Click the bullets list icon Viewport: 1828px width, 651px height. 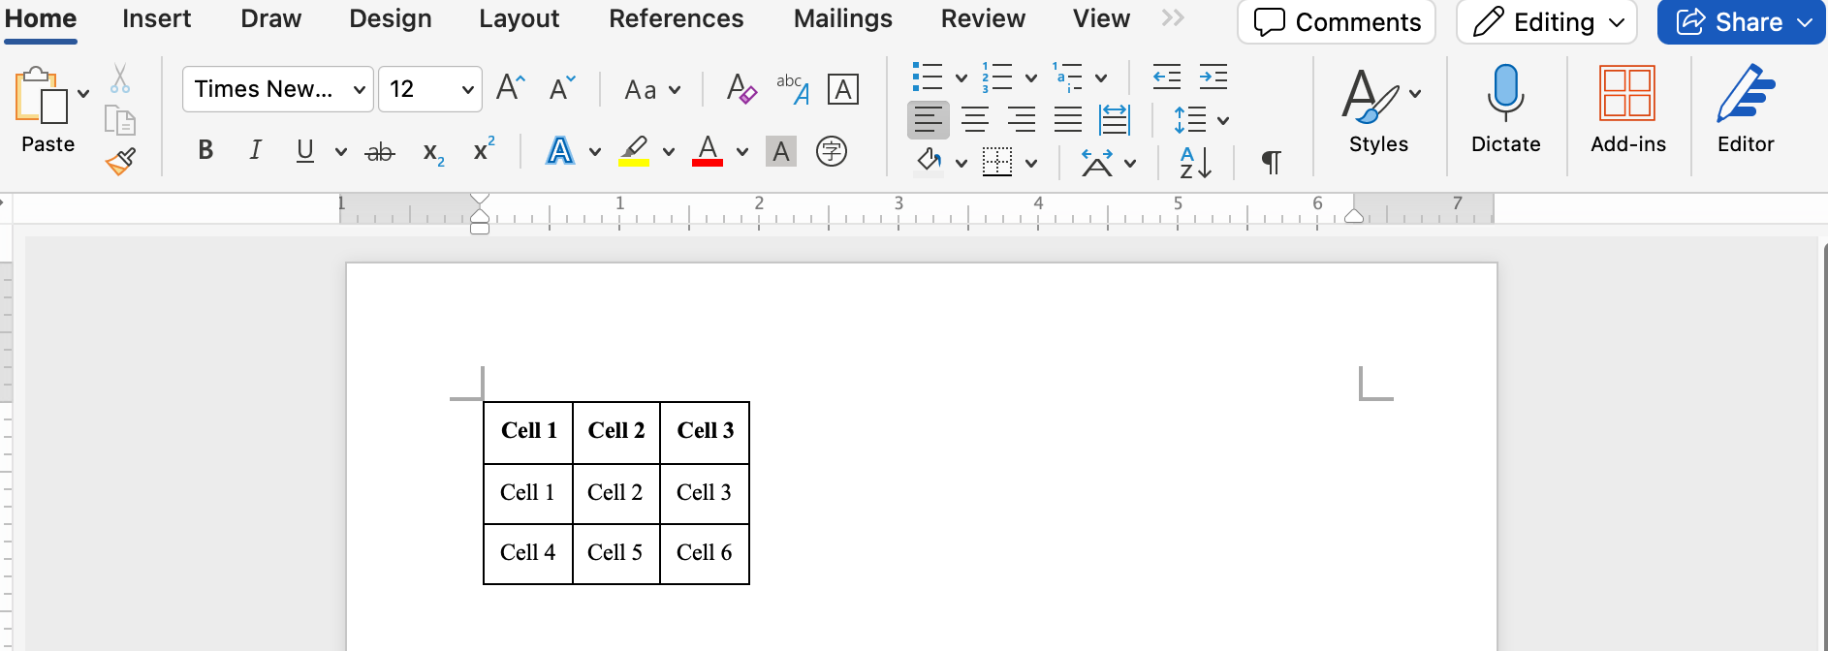tap(928, 77)
